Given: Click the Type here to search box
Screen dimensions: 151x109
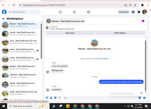Looking at the screenshot, I should (x=28, y=106).
